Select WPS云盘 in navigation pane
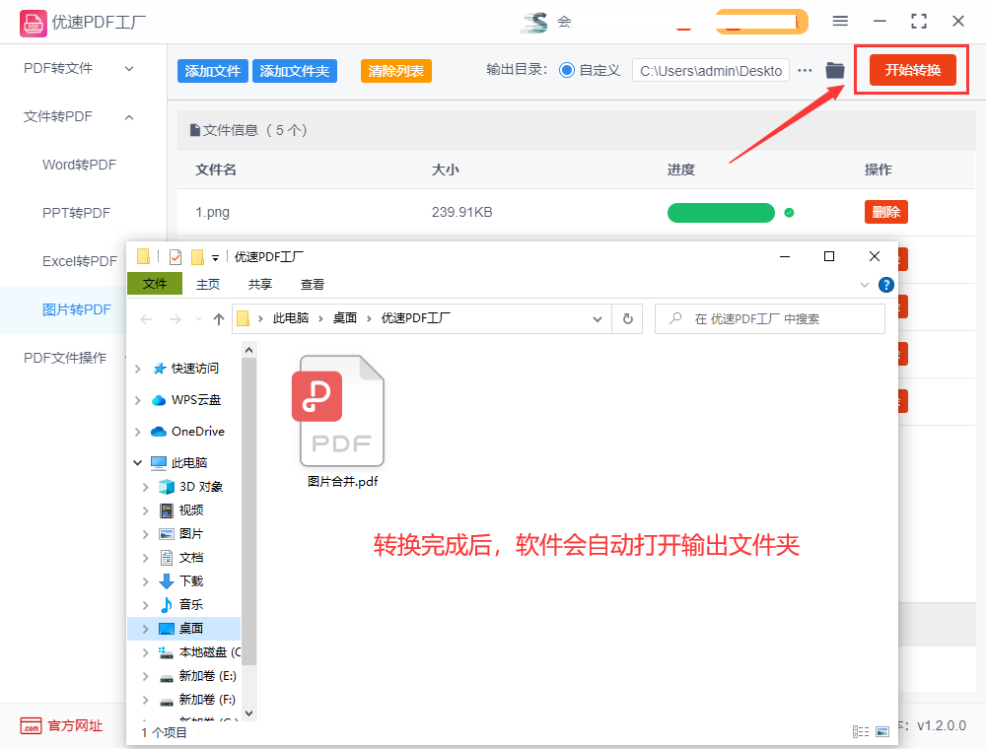This screenshot has height=749, width=986. click(195, 400)
